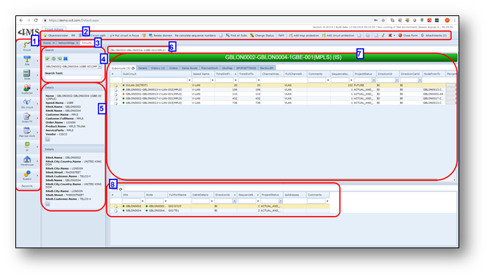Click the Speed Name column header
Screen dimensions: 490x279
tap(203, 74)
